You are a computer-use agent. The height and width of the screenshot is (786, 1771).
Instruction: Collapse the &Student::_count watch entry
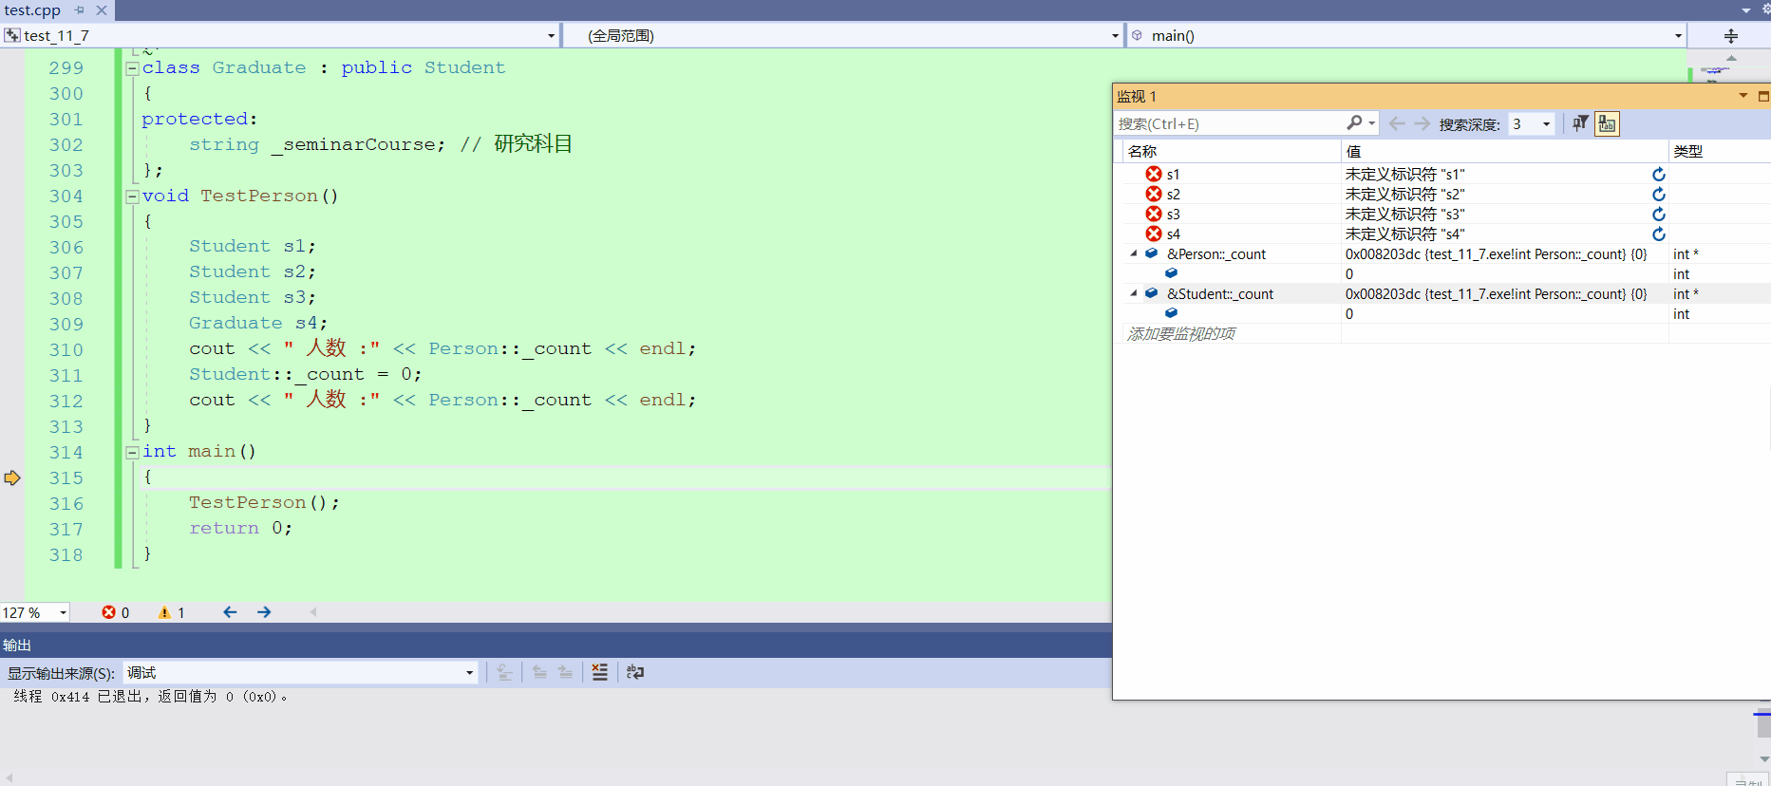coord(1133,293)
